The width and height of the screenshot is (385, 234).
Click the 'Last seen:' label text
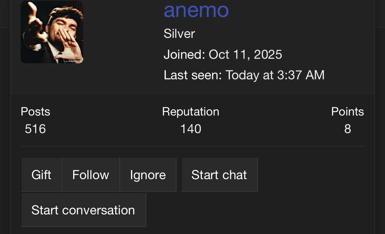(193, 75)
